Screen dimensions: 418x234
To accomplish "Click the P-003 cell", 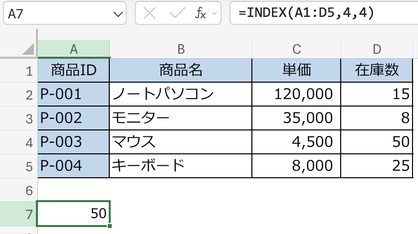I will [74, 142].
